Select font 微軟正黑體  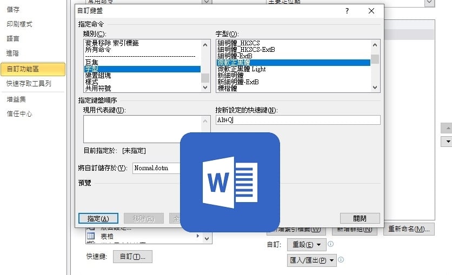pyautogui.click(x=294, y=63)
